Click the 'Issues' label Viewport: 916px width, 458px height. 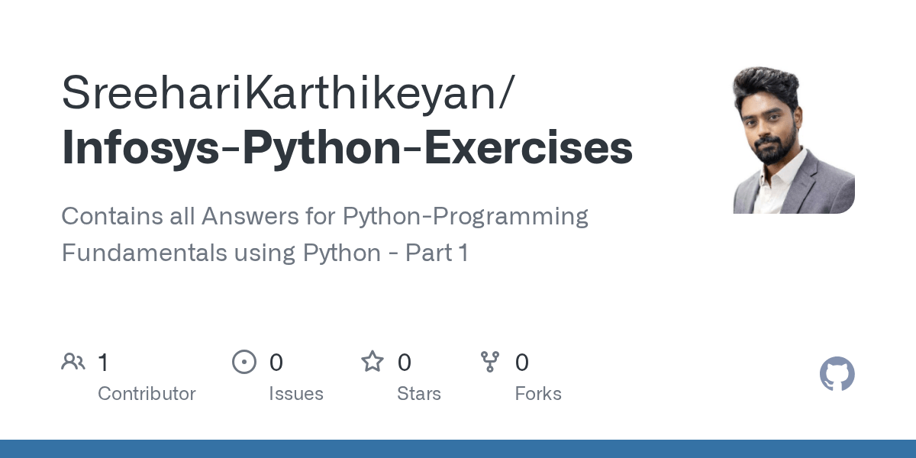[x=296, y=394]
